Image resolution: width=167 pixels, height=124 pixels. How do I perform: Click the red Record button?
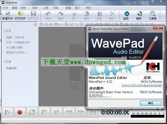click(x=20, y=112)
